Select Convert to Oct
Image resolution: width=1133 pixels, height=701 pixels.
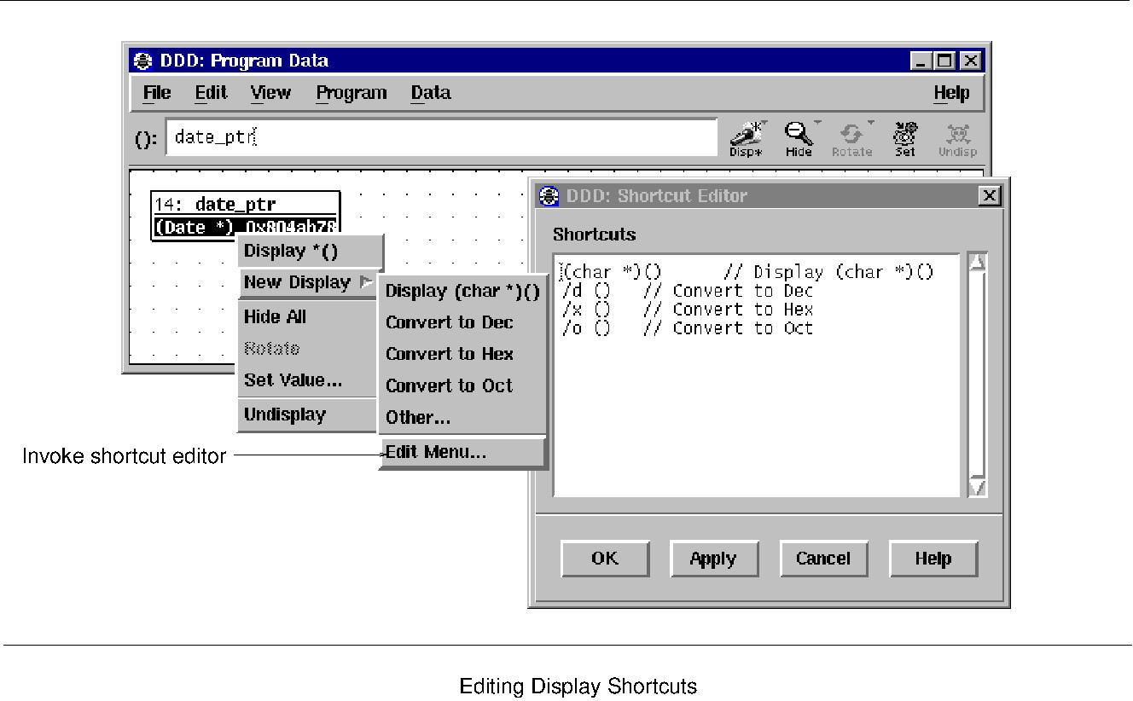462,385
